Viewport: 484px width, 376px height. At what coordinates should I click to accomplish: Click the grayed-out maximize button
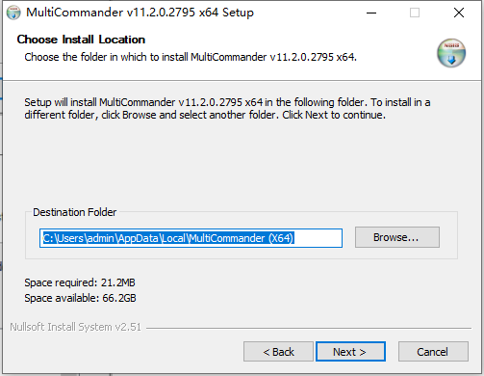415,13
